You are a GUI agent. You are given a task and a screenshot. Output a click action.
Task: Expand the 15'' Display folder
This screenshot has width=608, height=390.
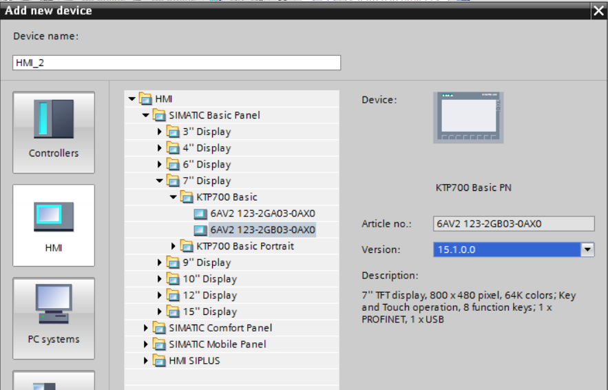[159, 311]
